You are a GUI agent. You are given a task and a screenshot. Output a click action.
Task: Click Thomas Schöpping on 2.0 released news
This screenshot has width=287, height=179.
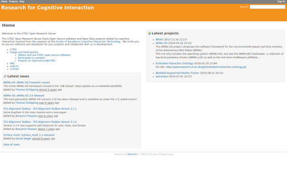27,103
